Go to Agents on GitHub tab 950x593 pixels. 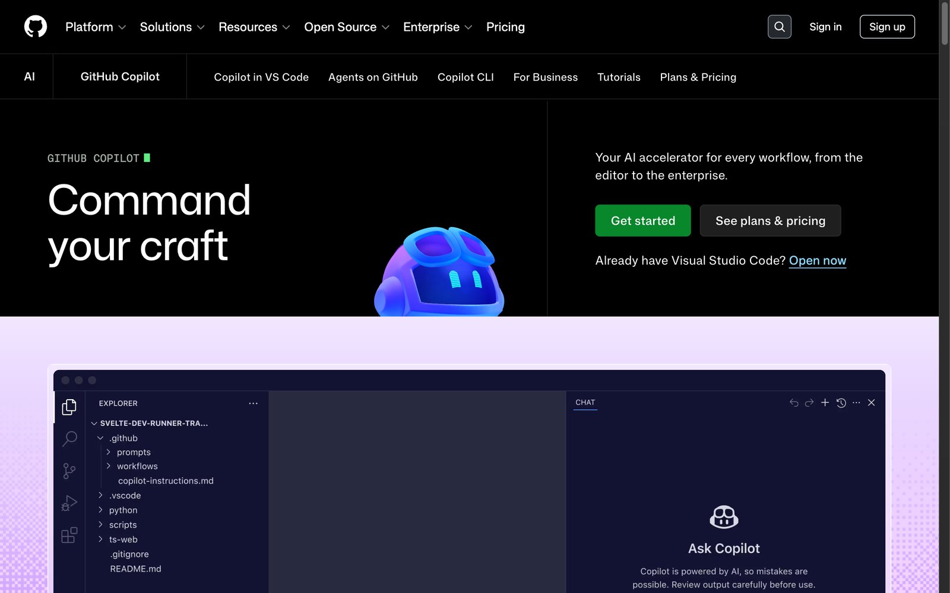pos(373,77)
